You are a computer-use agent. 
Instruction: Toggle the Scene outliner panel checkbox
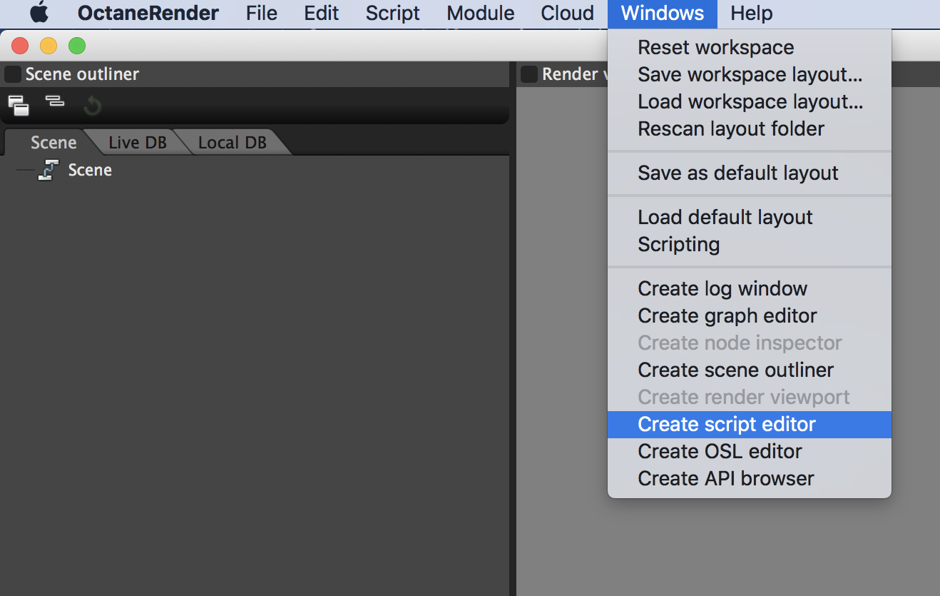13,74
